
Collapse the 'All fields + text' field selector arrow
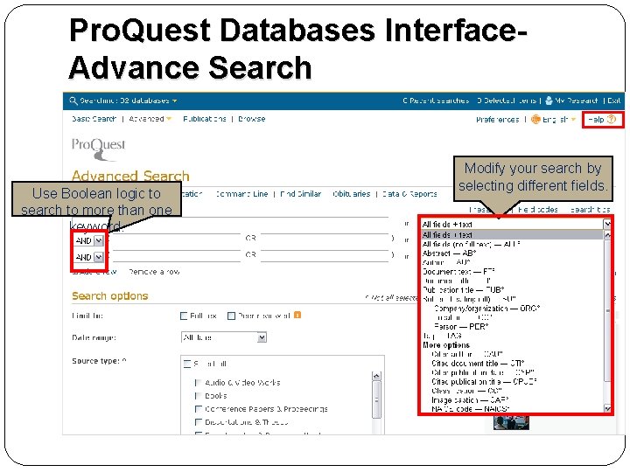[607, 224]
